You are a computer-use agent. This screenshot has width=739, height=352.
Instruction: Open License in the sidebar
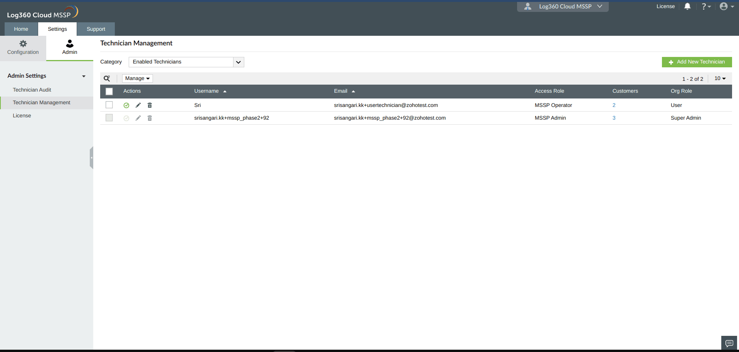pos(22,115)
